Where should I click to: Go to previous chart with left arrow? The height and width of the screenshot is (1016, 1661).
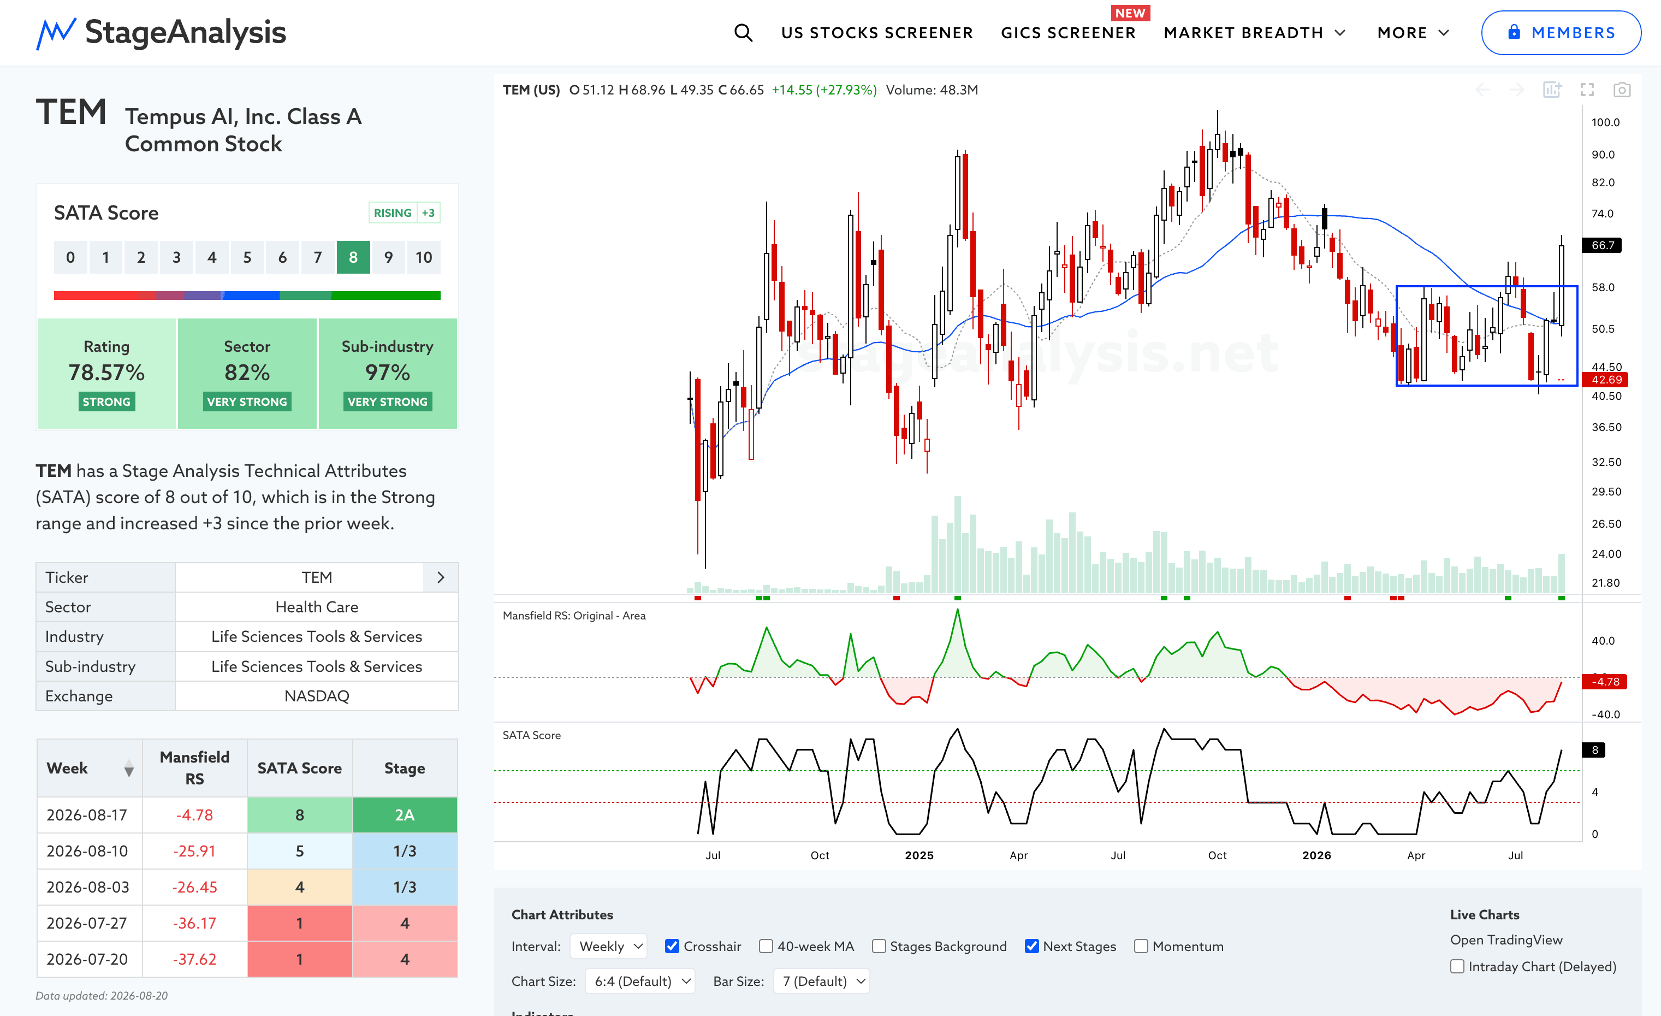click(x=1482, y=90)
